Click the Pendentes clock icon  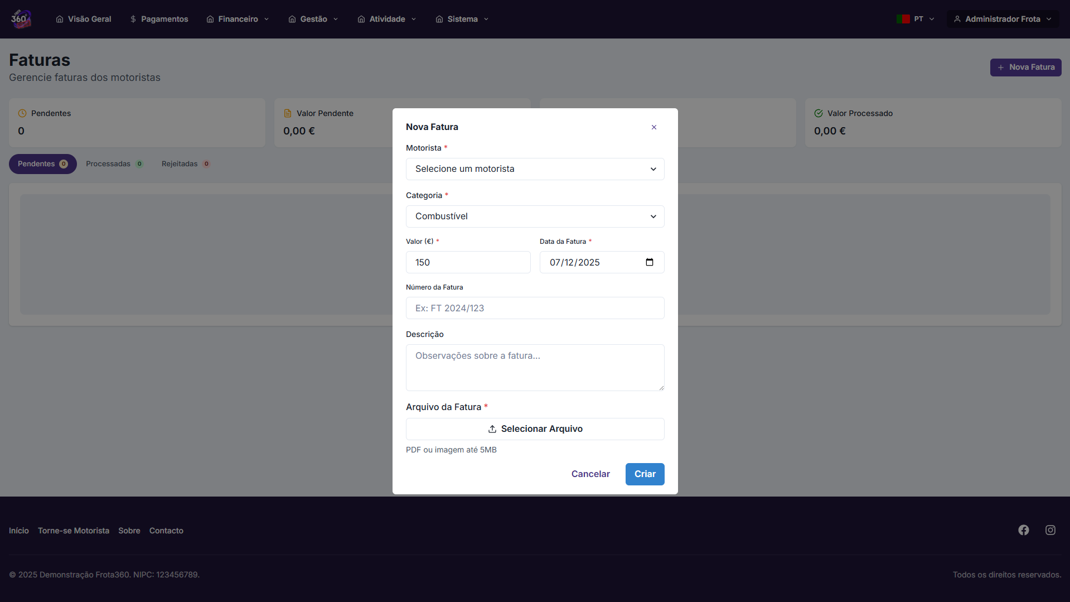coord(22,113)
